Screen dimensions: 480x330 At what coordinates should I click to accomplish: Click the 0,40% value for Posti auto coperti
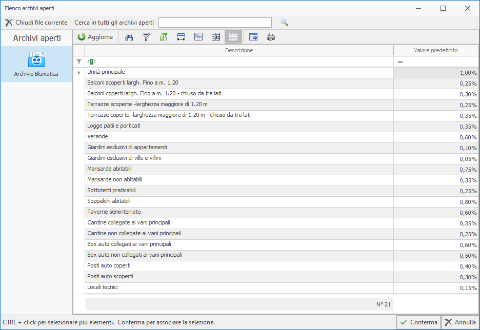tap(436, 266)
